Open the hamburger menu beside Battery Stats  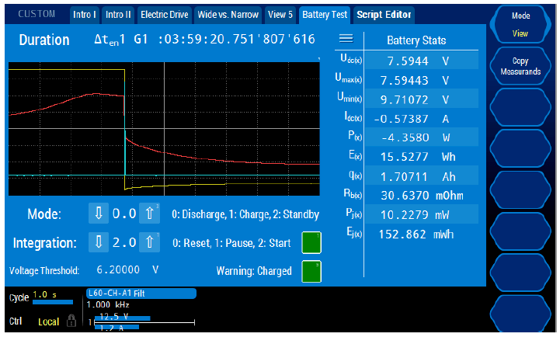[x=346, y=39]
